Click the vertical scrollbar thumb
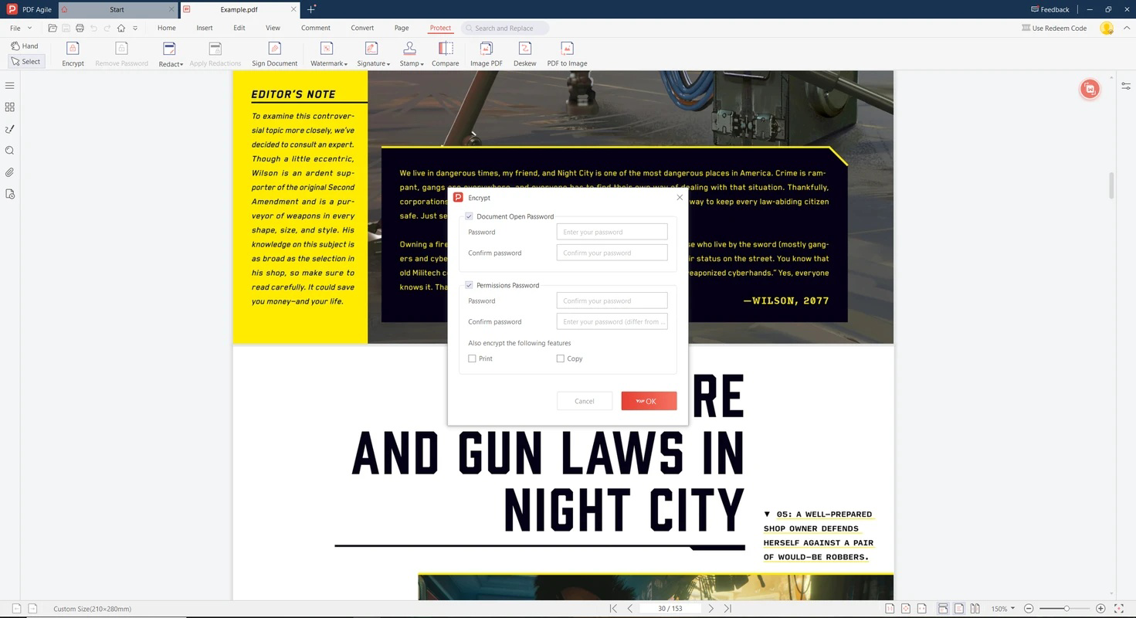The width and height of the screenshot is (1136, 618). 1112,186
